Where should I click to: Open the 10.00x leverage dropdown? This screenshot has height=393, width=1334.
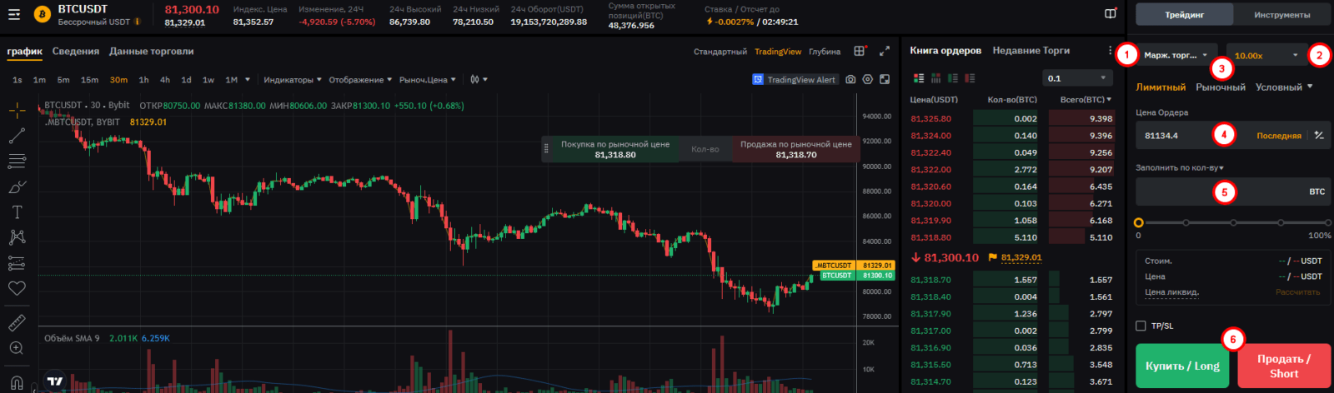[x=1266, y=56]
